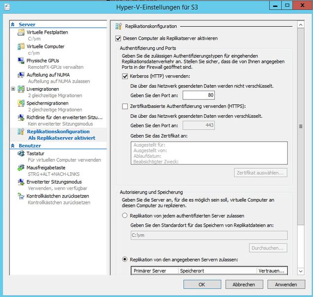Click the Erweiterter Sitzungsmodus icon under Benutzer
This screenshot has height=297, width=313.
click(x=21, y=182)
